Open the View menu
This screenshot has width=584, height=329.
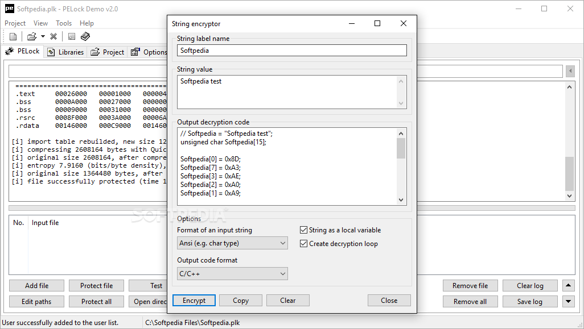40,23
